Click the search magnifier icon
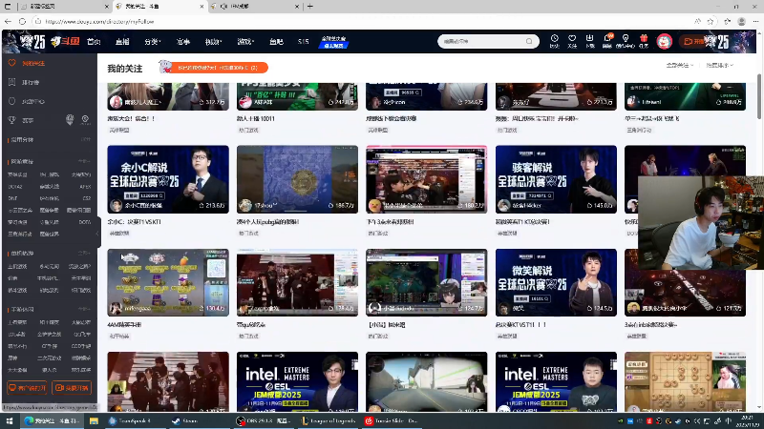This screenshot has width=764, height=429. [529, 41]
